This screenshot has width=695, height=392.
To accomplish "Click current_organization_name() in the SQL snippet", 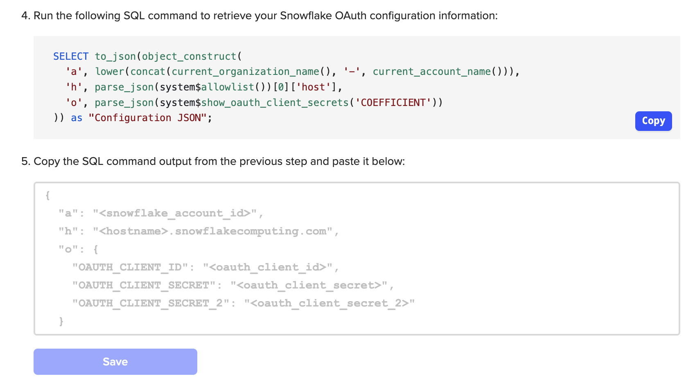I will click(250, 72).
